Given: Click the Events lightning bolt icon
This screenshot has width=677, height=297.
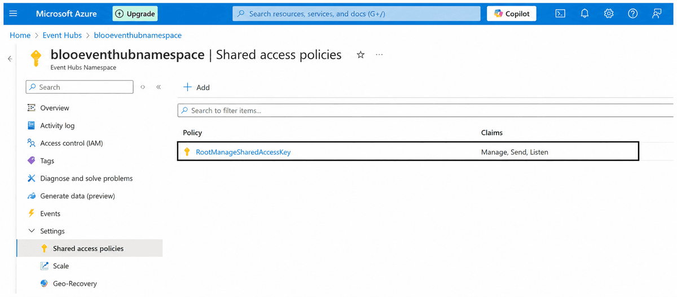Looking at the screenshot, I should coord(31,213).
